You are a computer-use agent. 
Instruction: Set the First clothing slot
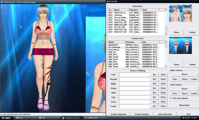click(x=154, y=75)
